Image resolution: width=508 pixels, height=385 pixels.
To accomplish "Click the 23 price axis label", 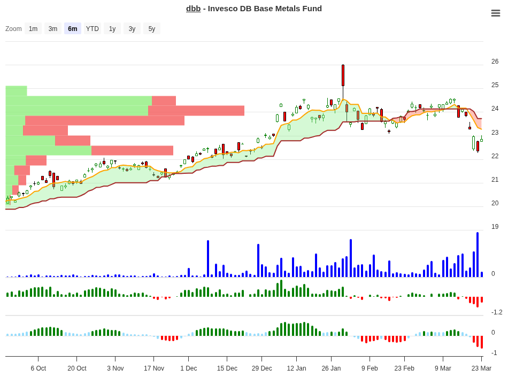I will tap(495, 132).
